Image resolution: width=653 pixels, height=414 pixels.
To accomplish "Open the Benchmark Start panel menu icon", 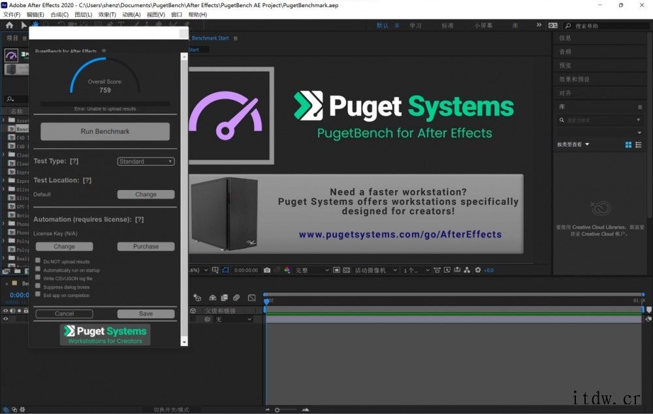I will 235,39.
